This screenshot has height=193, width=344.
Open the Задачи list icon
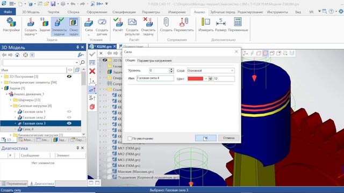(45, 25)
